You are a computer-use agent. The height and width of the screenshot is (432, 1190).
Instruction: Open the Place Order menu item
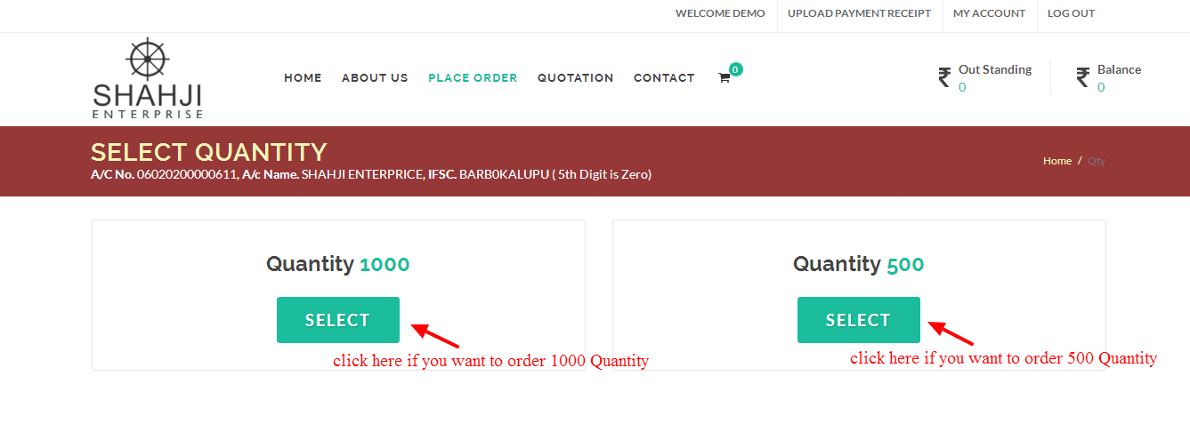click(x=473, y=78)
